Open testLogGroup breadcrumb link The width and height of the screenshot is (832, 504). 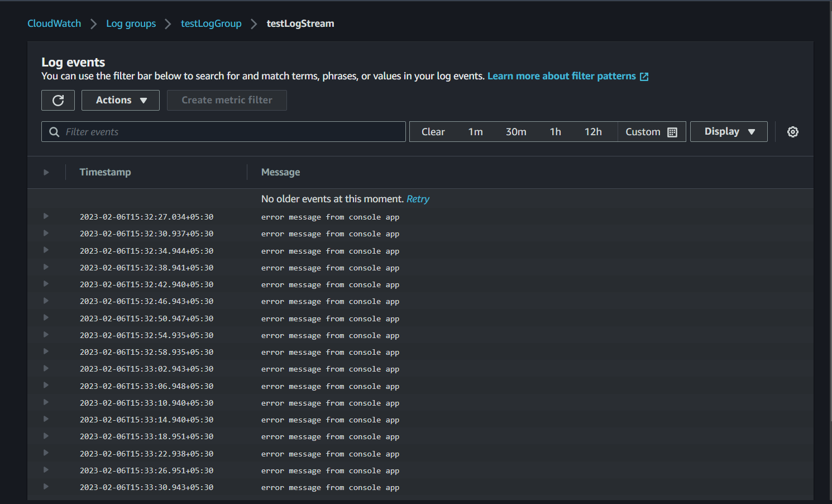(211, 23)
